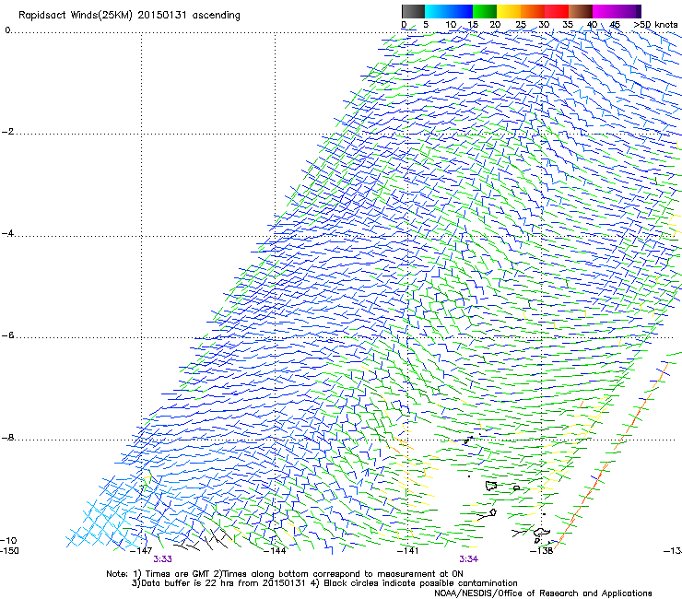Click the yellow 20–25 knots legend segment
Screen dimensions: 682x599
coord(509,11)
